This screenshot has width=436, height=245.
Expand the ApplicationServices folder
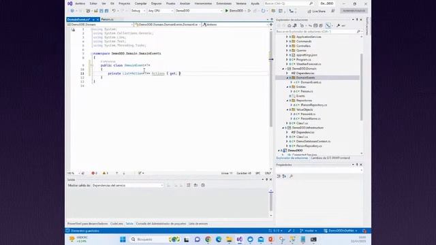tap(287, 37)
